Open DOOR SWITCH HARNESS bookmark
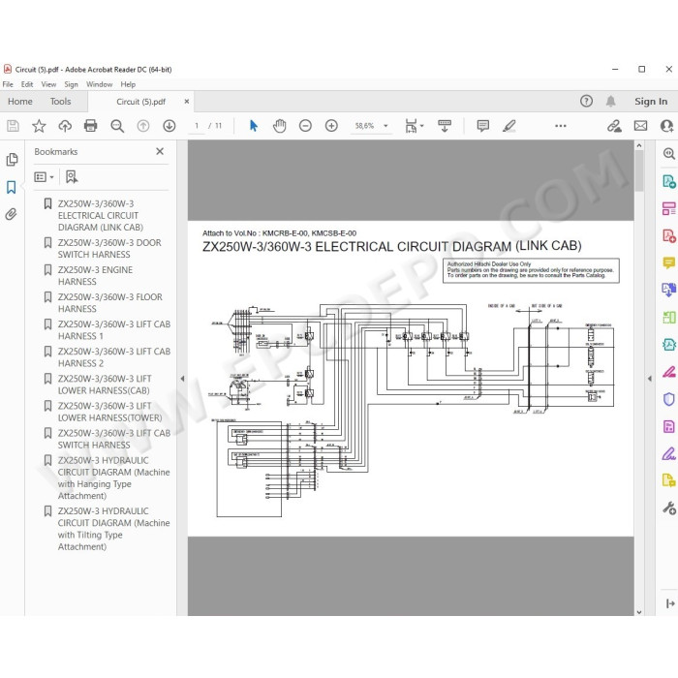 click(109, 249)
